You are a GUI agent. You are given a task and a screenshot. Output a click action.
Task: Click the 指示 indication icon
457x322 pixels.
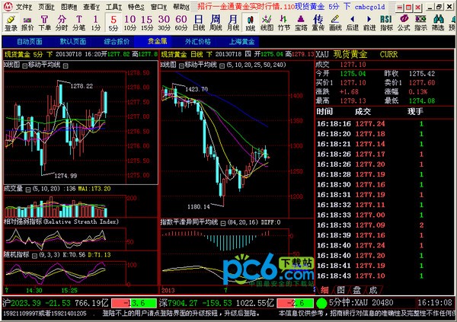tap(420, 23)
